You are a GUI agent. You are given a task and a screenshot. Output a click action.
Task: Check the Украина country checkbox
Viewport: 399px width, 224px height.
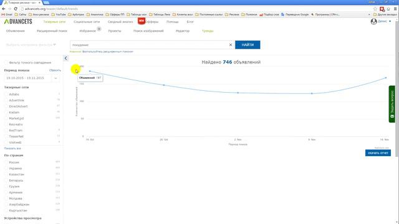click(6, 169)
